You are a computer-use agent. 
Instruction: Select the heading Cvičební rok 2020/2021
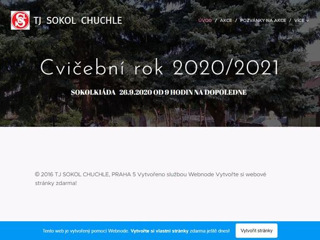point(159,67)
